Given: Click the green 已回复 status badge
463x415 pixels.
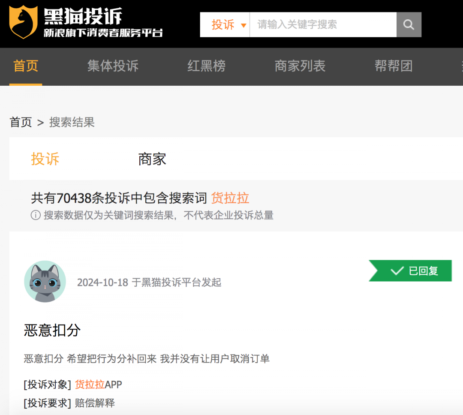Looking at the screenshot, I should 410,271.
